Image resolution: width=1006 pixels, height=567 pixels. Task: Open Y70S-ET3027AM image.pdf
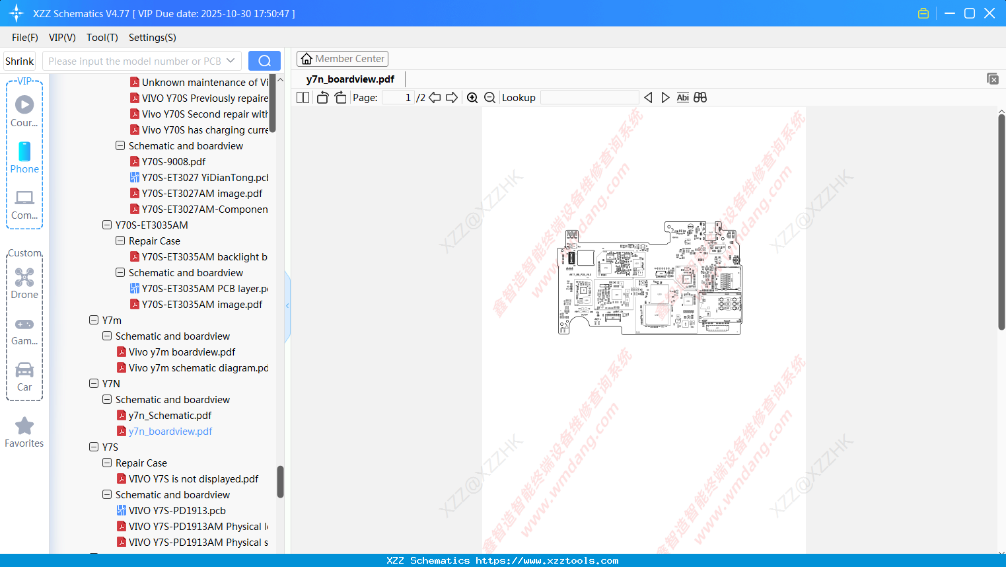[x=202, y=193]
